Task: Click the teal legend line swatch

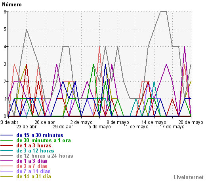Action: 6,151
